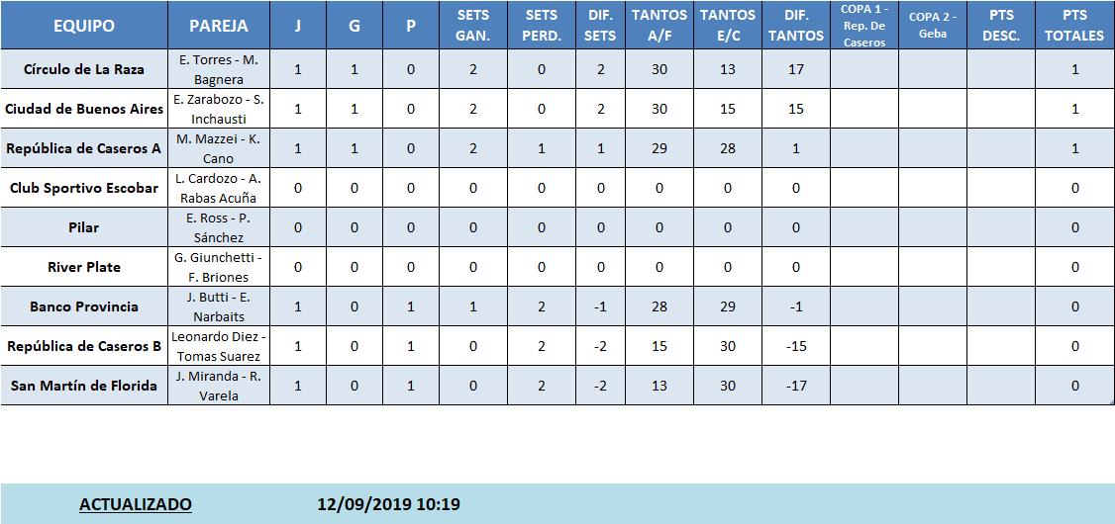Select the SETS PERD. header cell
The width and height of the screenshot is (1115, 524).
[x=541, y=26]
